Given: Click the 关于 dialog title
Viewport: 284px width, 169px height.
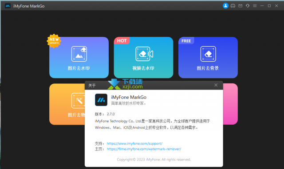Looking at the screenshot, I should (92, 86).
